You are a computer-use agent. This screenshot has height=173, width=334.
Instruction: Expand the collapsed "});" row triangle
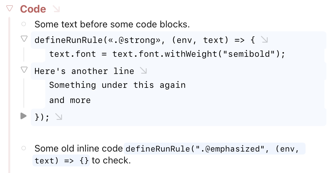click(x=23, y=116)
